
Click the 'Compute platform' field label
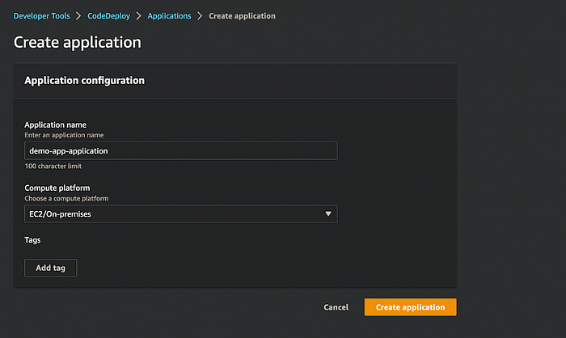[57, 188]
